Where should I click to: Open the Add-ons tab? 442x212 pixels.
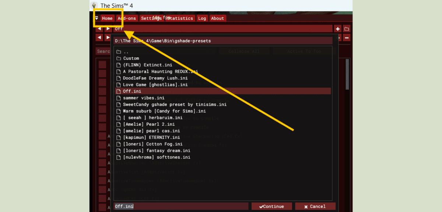click(x=127, y=18)
